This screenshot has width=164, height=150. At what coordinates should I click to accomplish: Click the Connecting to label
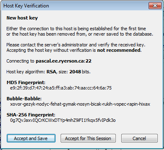(20, 61)
